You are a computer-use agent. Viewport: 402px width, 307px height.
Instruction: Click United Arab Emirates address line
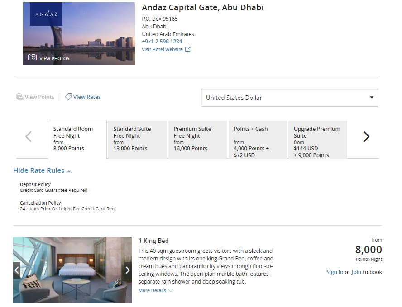(168, 34)
